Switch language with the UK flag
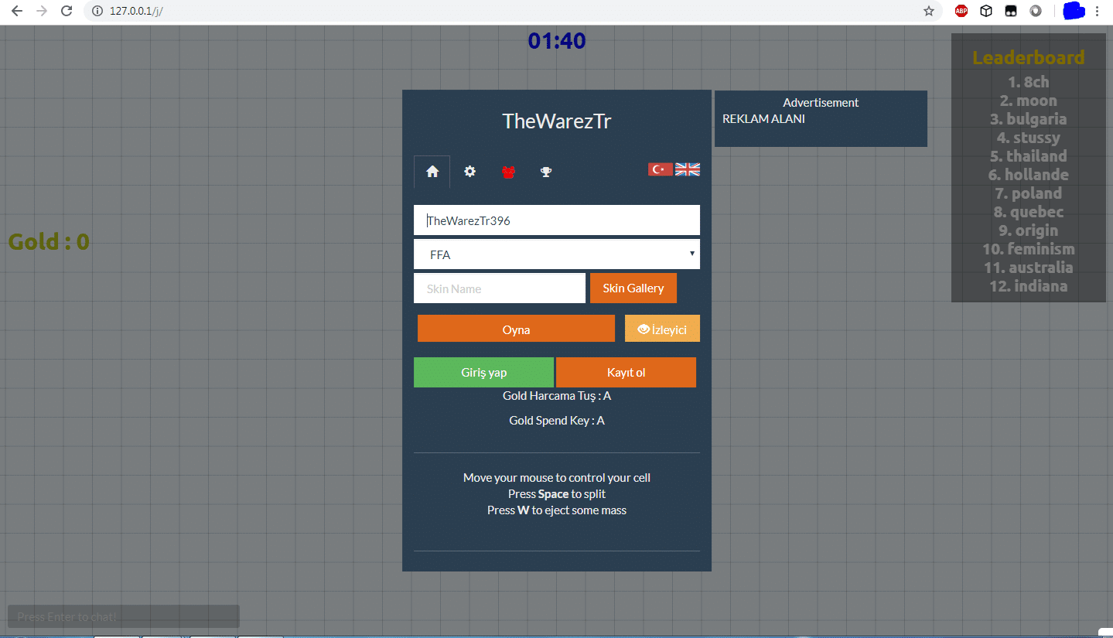The width and height of the screenshot is (1113, 638). click(688, 169)
